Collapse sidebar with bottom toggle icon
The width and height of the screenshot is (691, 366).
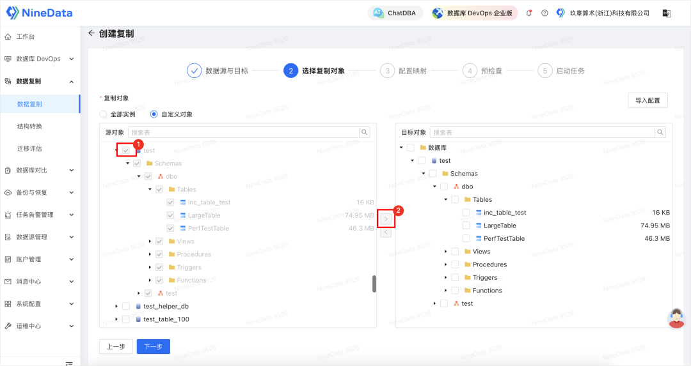(69, 363)
